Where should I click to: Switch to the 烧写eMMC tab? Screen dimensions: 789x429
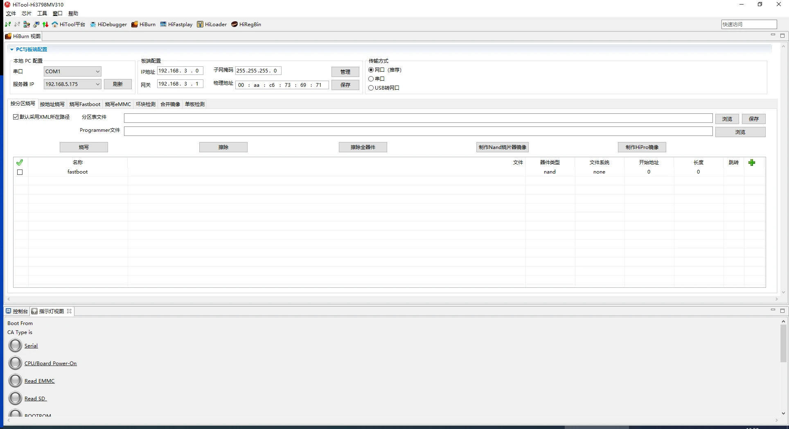point(118,104)
